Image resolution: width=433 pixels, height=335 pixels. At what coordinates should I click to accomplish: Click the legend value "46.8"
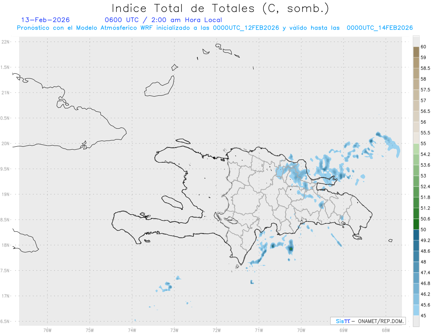425,283
